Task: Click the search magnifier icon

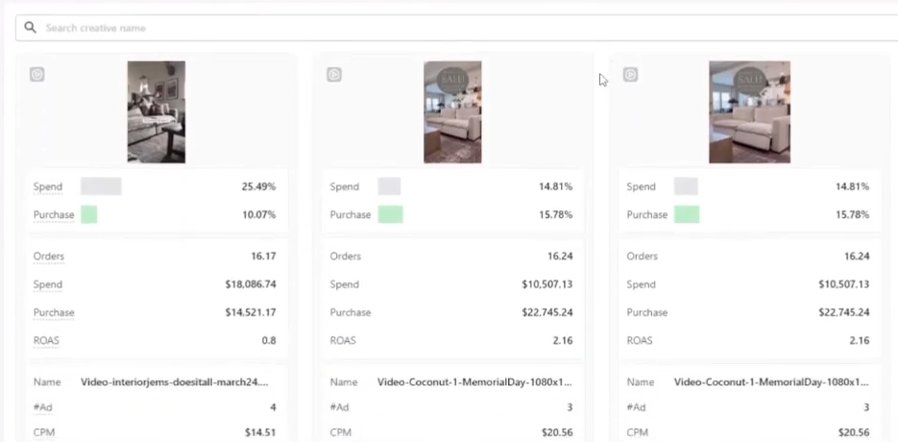Action: [31, 28]
